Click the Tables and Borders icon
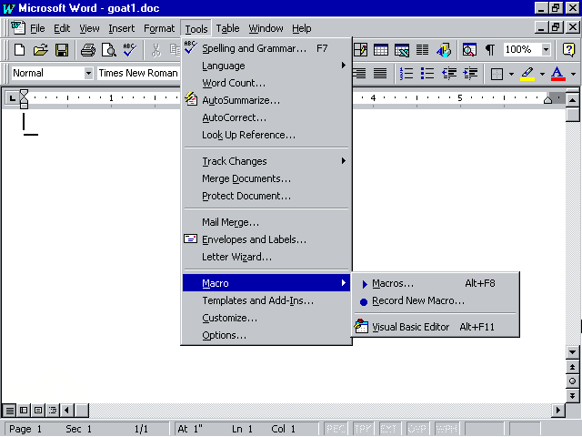The image size is (582, 437). point(360,49)
